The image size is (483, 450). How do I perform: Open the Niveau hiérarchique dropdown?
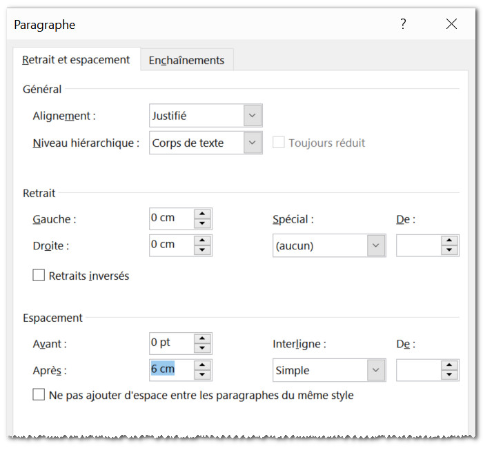[x=253, y=143]
